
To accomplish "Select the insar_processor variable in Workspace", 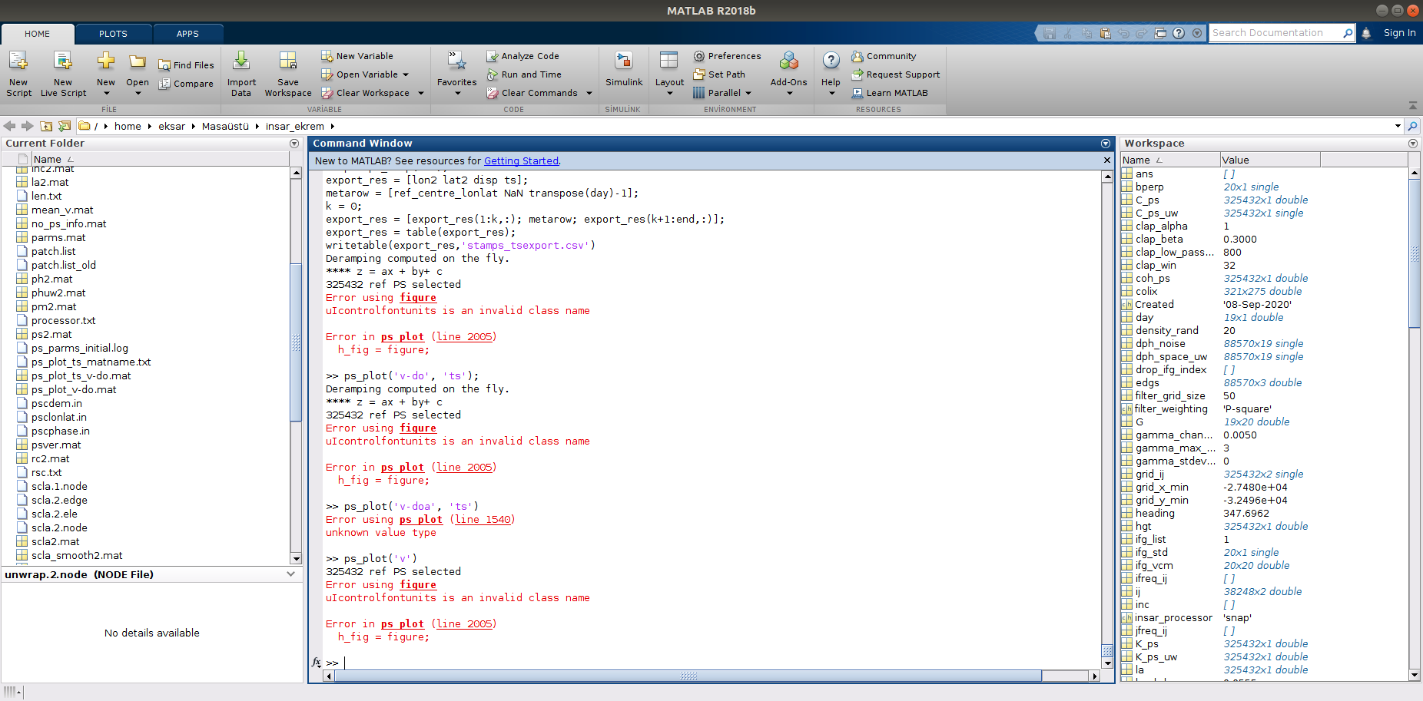I will click(1173, 618).
